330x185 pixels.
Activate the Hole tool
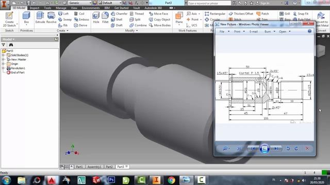coord(96,17)
